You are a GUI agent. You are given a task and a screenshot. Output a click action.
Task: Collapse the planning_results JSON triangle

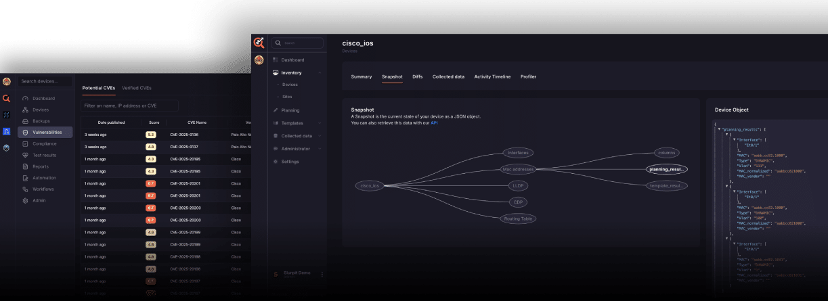pyautogui.click(x=719, y=129)
